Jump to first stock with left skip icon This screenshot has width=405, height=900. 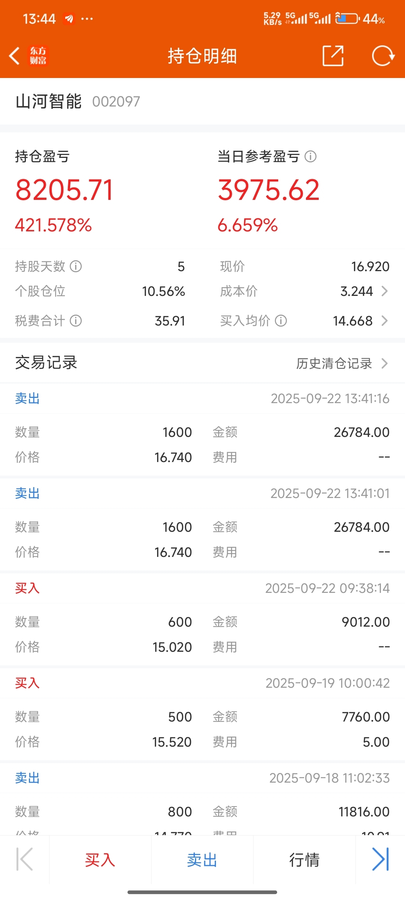(x=25, y=859)
